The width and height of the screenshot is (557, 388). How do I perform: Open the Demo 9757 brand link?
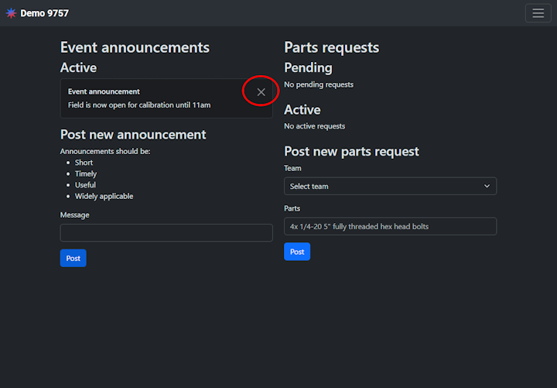44,13
